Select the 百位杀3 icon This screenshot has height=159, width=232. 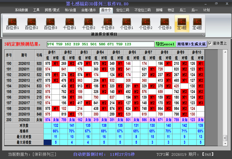(50, 22)
